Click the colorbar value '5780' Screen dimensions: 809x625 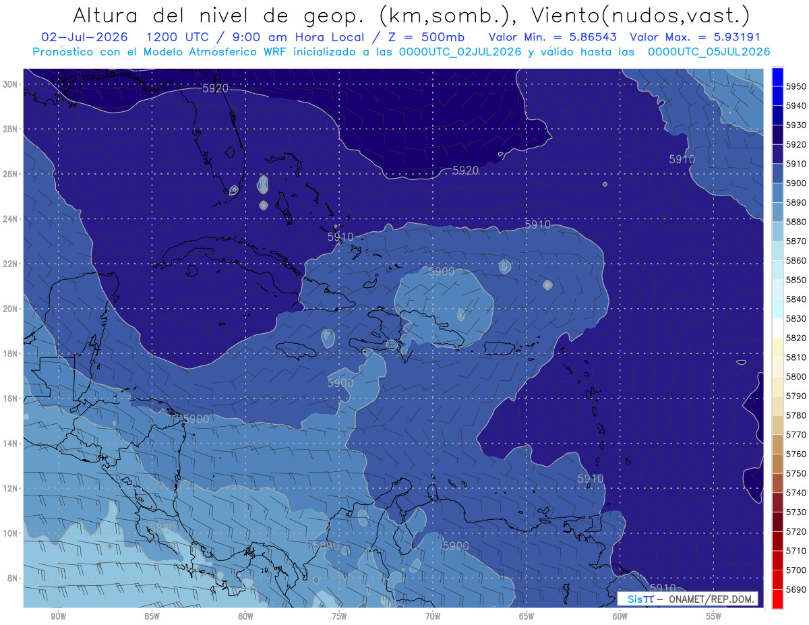(x=796, y=415)
